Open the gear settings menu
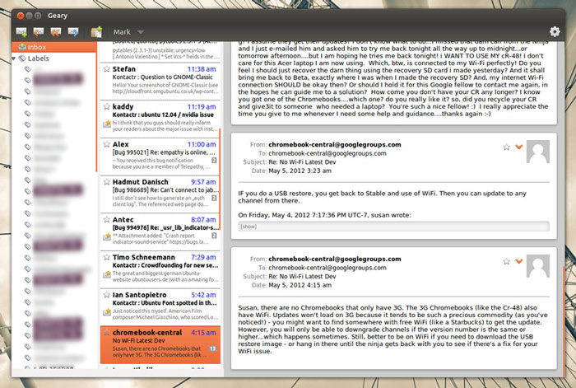 click(555, 31)
